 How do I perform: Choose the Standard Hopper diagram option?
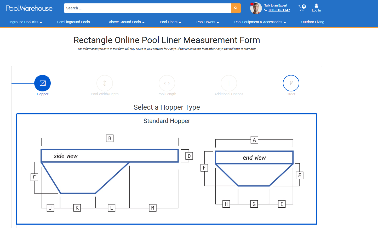(167, 169)
